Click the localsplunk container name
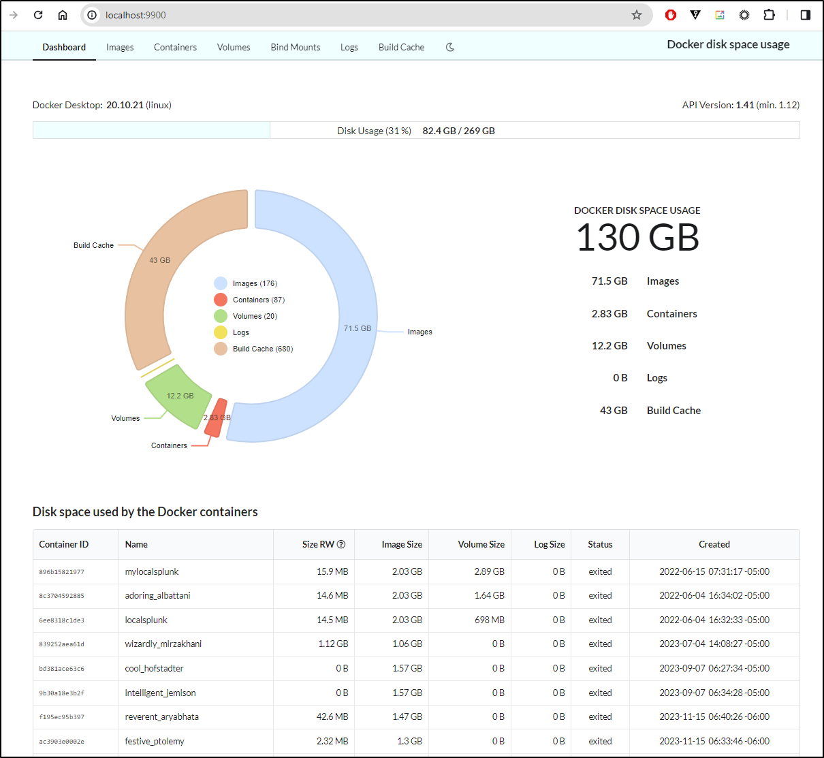824x758 pixels. [x=146, y=620]
